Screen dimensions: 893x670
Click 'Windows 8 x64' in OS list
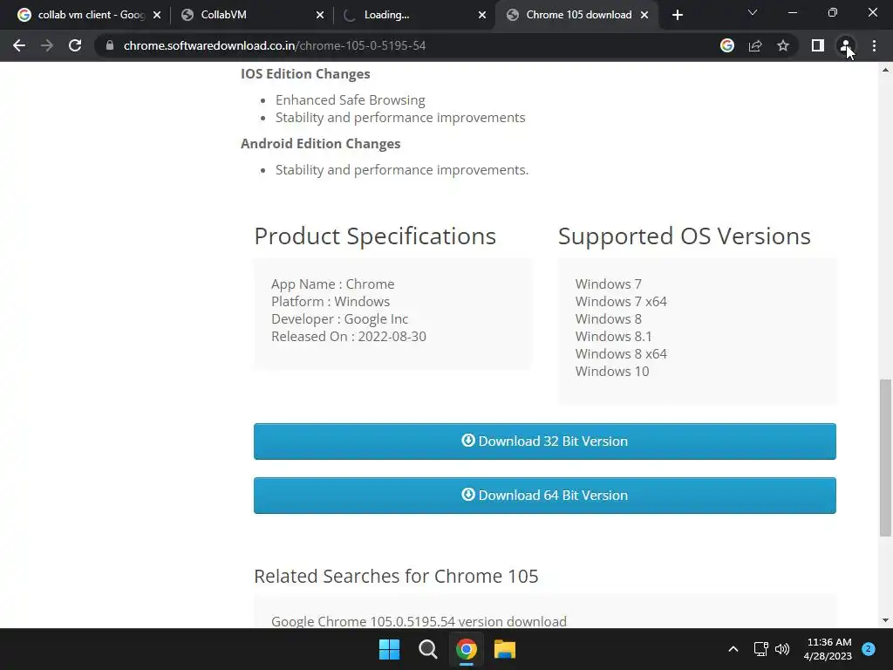[621, 354]
